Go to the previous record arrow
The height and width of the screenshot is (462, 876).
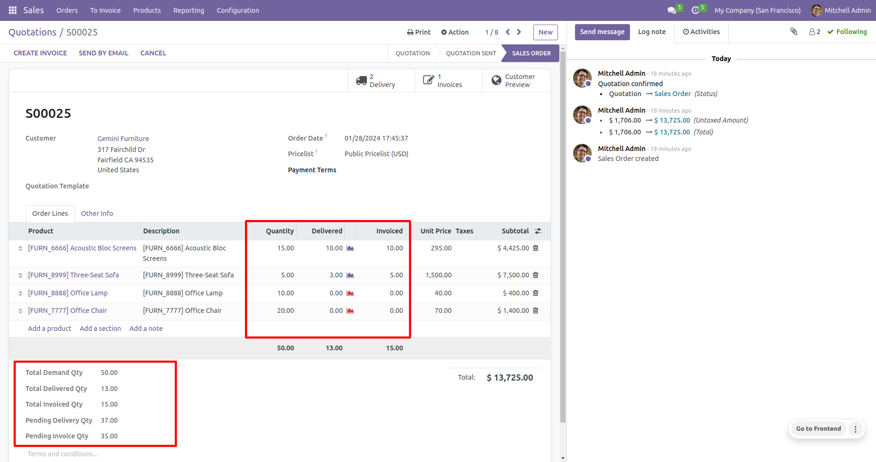tap(508, 32)
